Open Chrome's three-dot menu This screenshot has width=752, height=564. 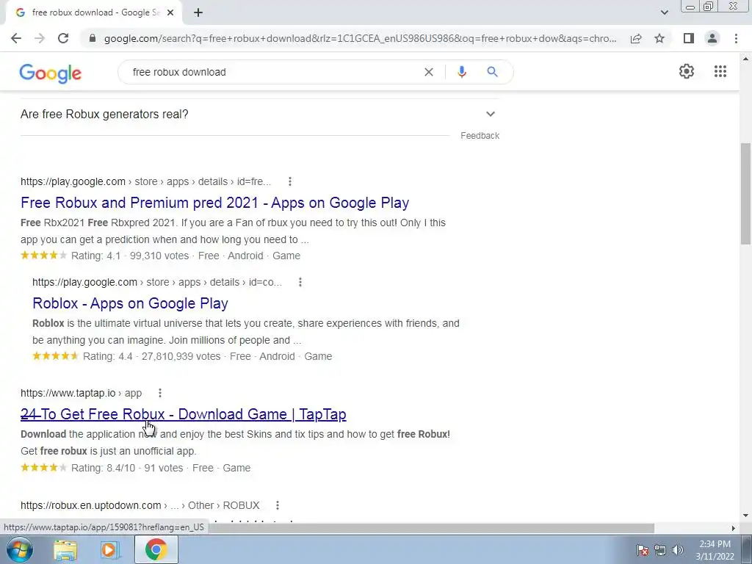[736, 38]
